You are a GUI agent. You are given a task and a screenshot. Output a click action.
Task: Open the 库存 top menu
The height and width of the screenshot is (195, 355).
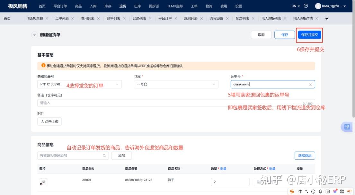click(108, 6)
